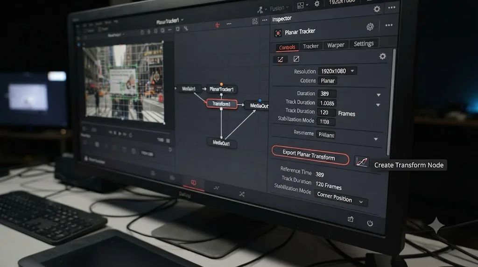Click the Pallant button beside Resolente

(x=326, y=135)
